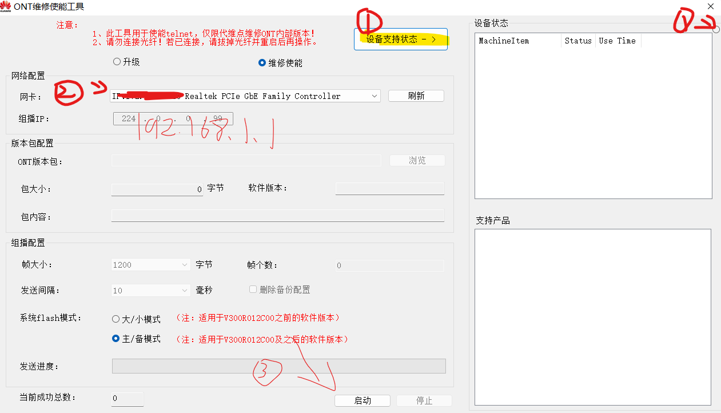
Task: Click the 组播IP address field
Action: pos(173,118)
